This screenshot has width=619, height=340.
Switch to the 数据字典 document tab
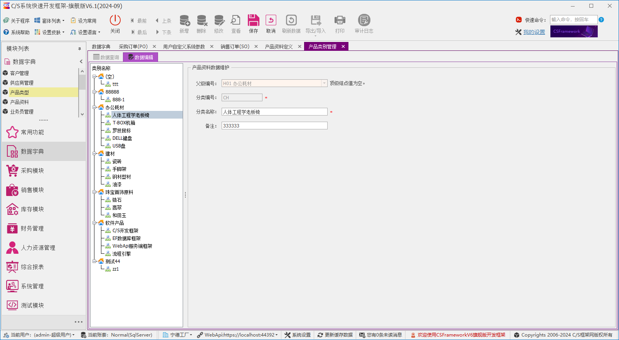pyautogui.click(x=101, y=47)
